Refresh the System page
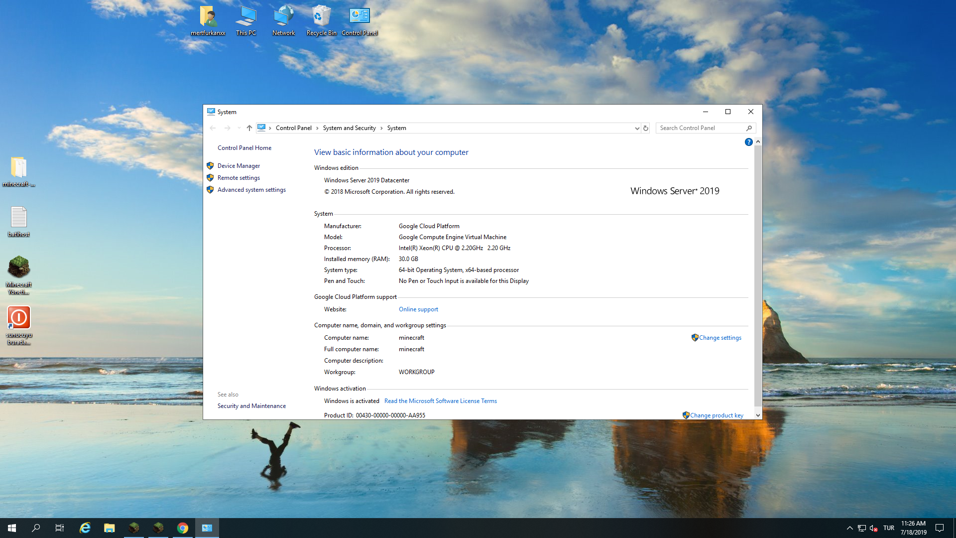 pyautogui.click(x=646, y=128)
